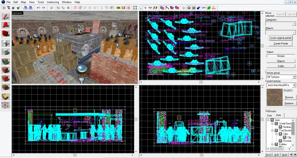This screenshot has width=297, height=158.
Task: Toggle the World Geometry visgroup checkbox
Action: (x=276, y=124)
